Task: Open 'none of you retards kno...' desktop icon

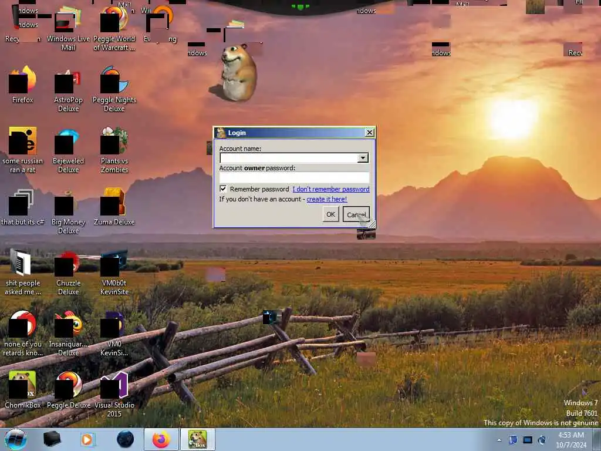Action: [x=23, y=334]
